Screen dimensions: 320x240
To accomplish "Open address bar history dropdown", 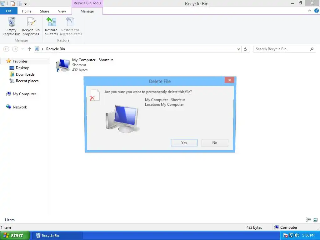I will tap(238, 49).
